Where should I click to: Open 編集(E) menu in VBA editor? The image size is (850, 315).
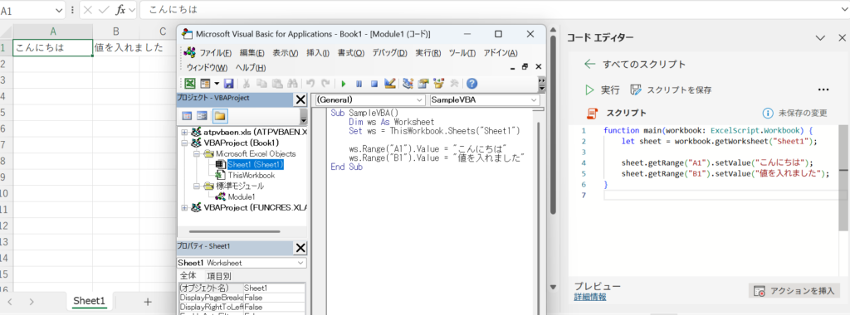click(x=252, y=53)
